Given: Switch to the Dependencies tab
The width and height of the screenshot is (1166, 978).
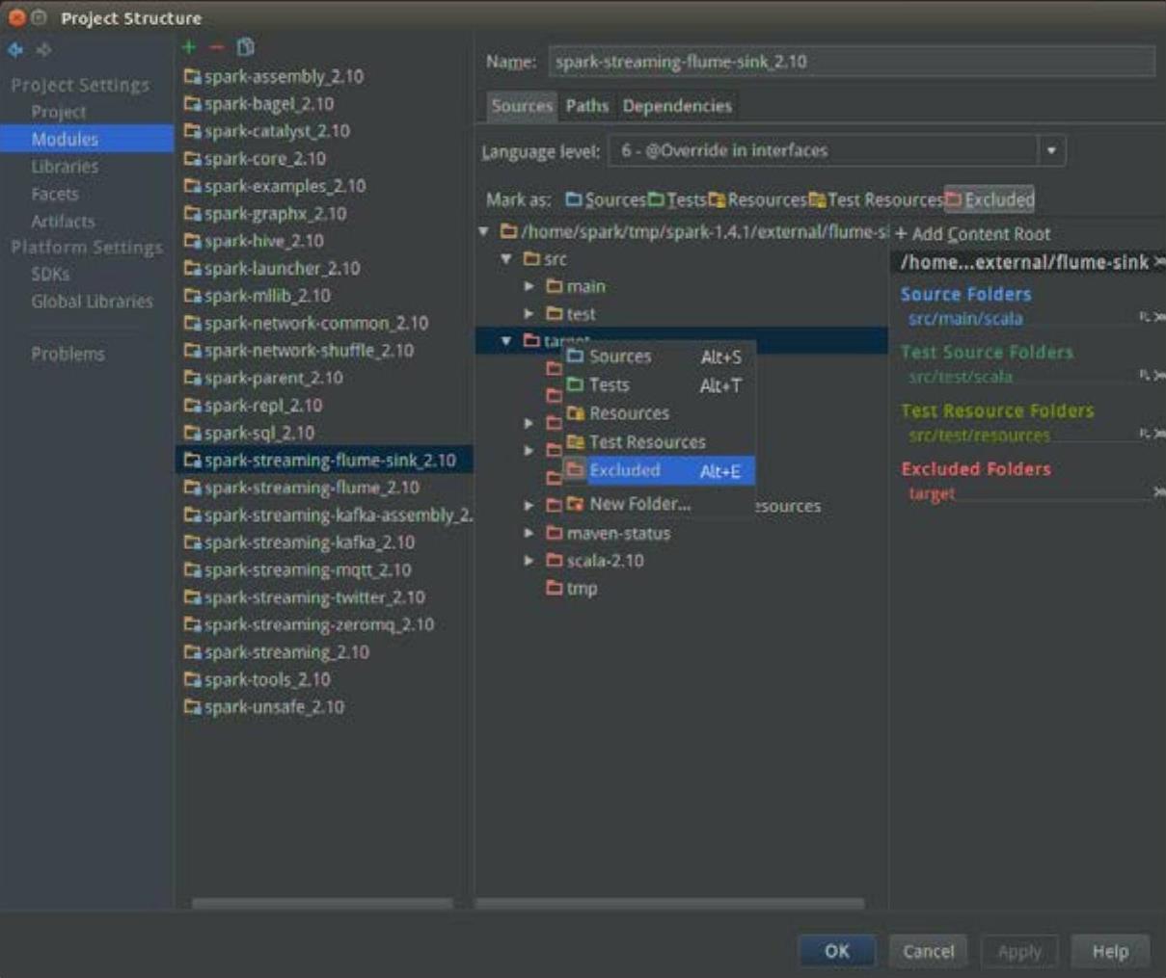Looking at the screenshot, I should click(676, 106).
